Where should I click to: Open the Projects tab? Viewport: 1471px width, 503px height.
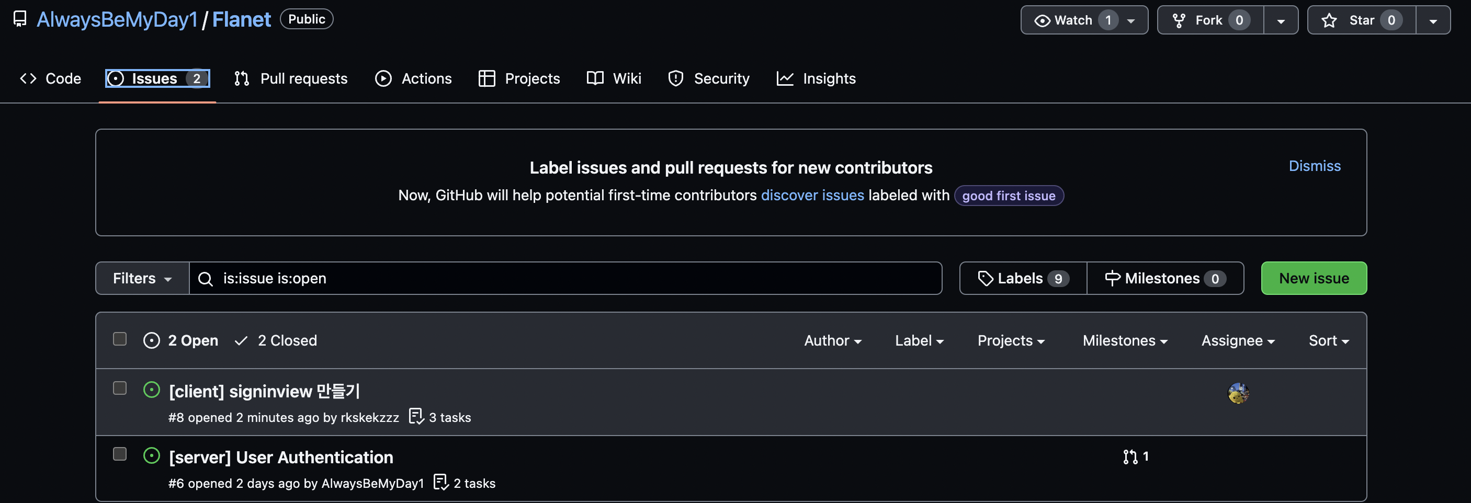coord(519,78)
